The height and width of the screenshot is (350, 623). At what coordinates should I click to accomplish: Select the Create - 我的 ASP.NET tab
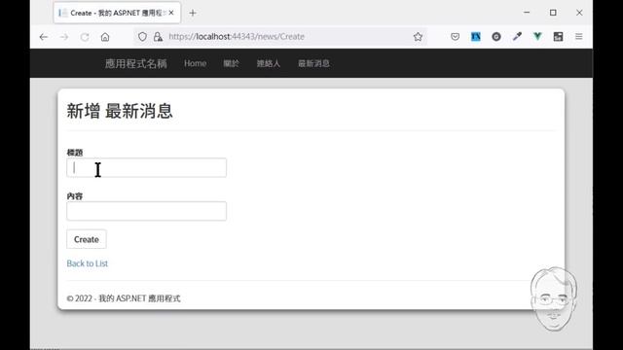[117, 13]
